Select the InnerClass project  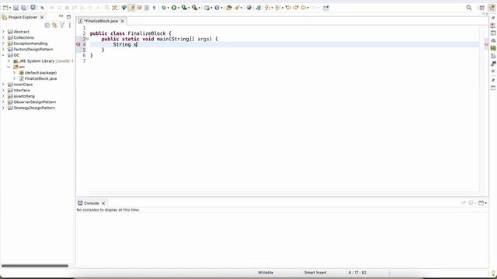23,84
